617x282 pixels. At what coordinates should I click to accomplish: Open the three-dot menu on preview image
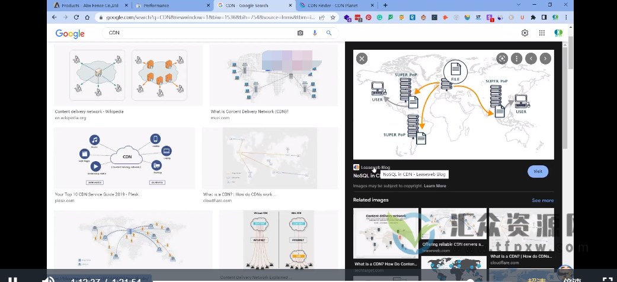pyautogui.click(x=517, y=58)
